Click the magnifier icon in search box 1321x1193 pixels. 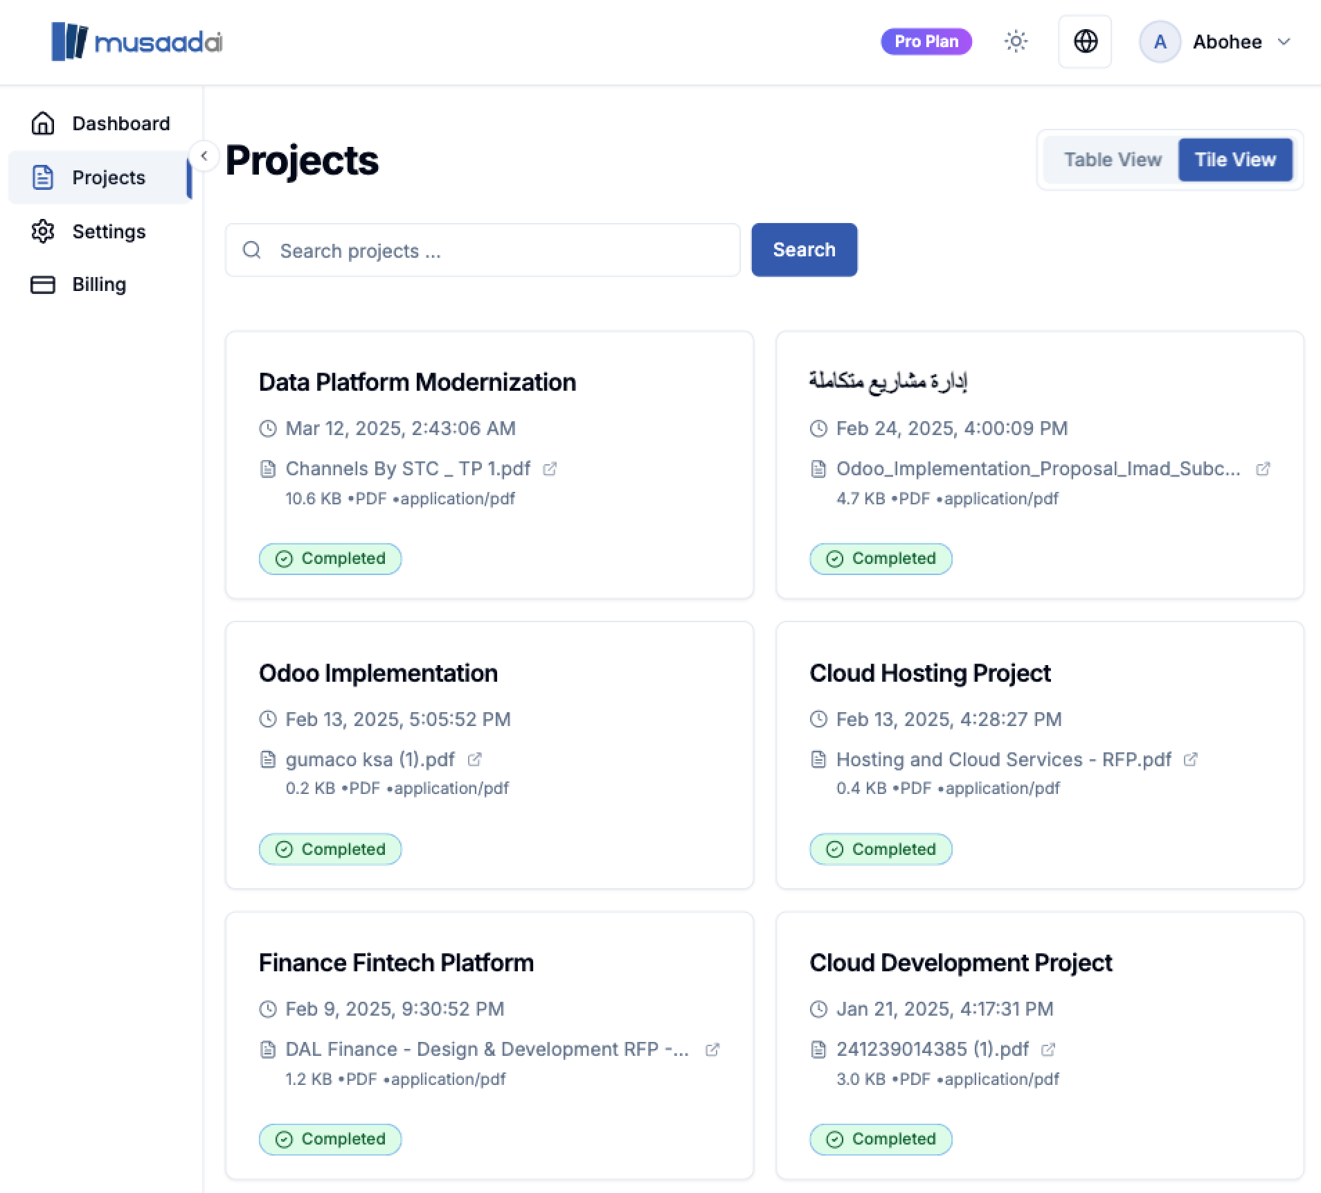[252, 250]
